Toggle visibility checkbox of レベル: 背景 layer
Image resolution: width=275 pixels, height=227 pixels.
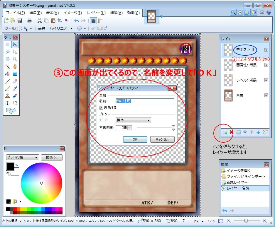point(266,80)
